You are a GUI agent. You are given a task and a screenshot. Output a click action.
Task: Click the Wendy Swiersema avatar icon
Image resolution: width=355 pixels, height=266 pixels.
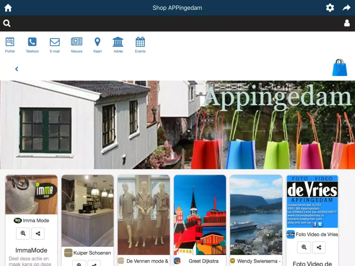[232, 261]
